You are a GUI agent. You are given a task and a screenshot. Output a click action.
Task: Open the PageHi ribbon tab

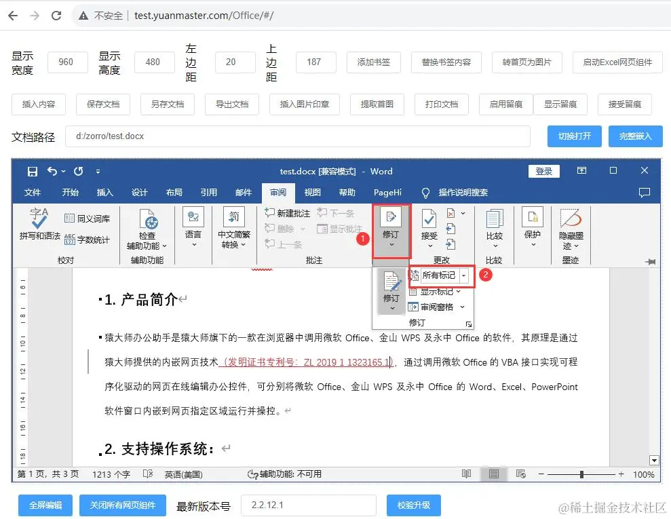(x=387, y=192)
